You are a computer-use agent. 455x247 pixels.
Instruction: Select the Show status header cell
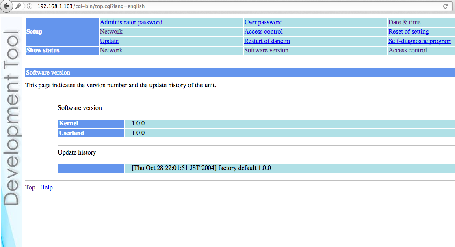[62, 50]
